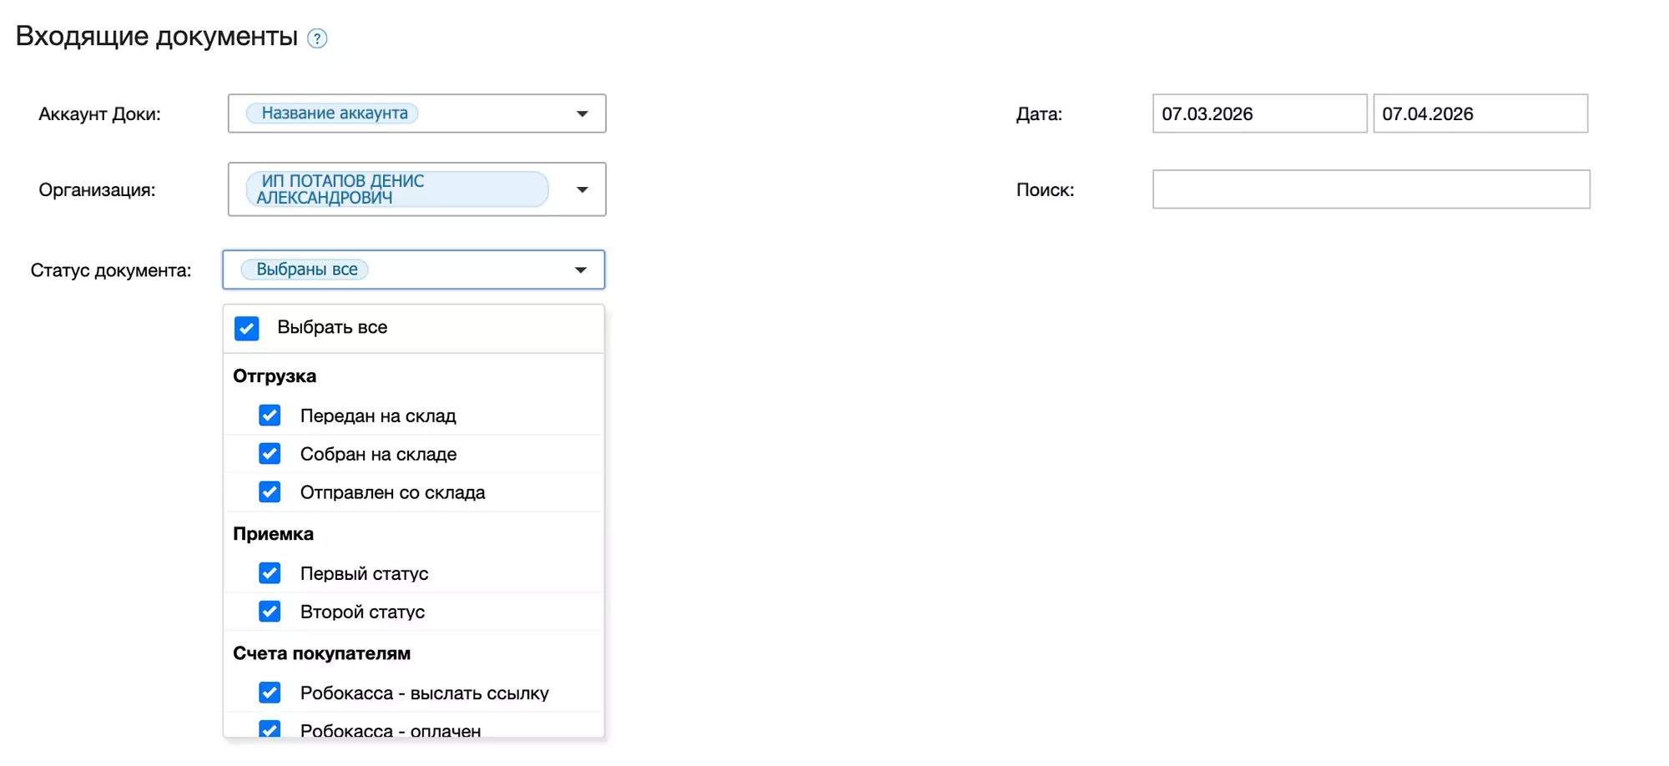
Task: Uncheck 'Робокасса - выслать ссылку' option
Action: click(270, 693)
